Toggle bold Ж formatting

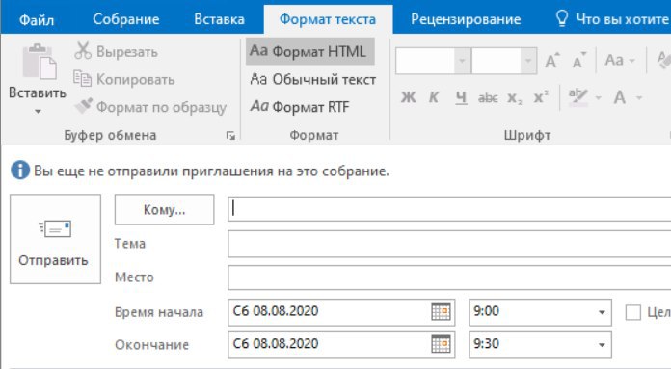(408, 97)
